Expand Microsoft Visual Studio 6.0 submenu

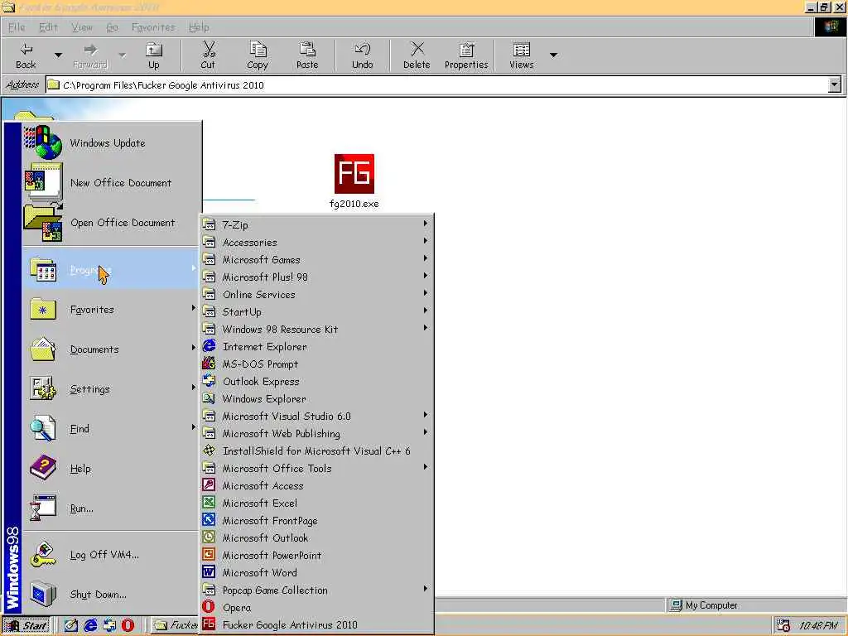click(316, 416)
